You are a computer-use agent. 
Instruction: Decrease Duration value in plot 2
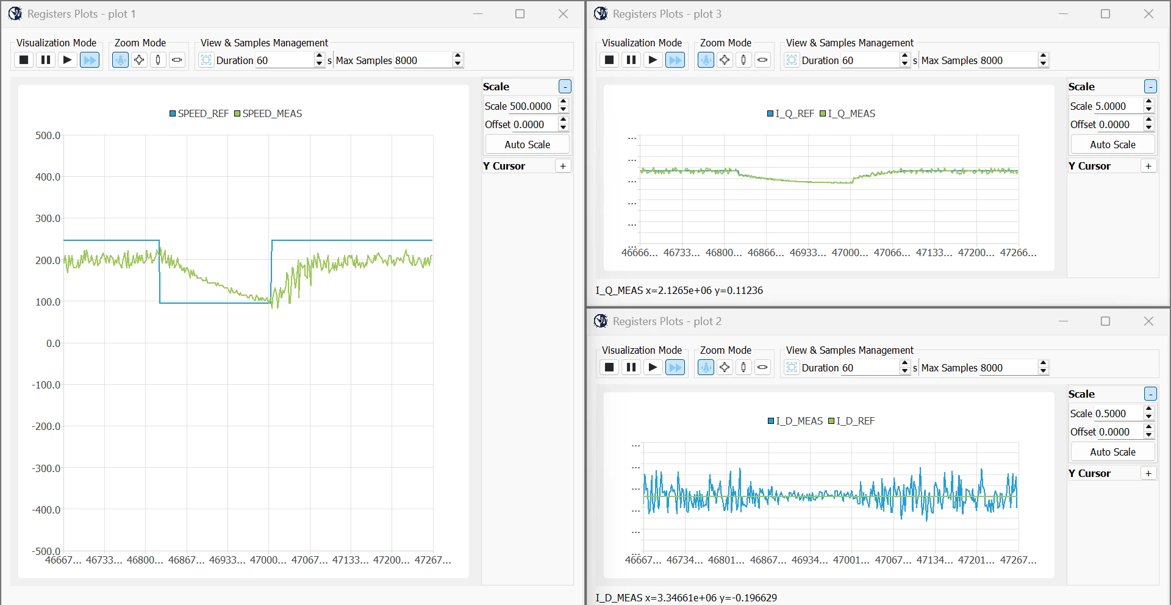(905, 371)
